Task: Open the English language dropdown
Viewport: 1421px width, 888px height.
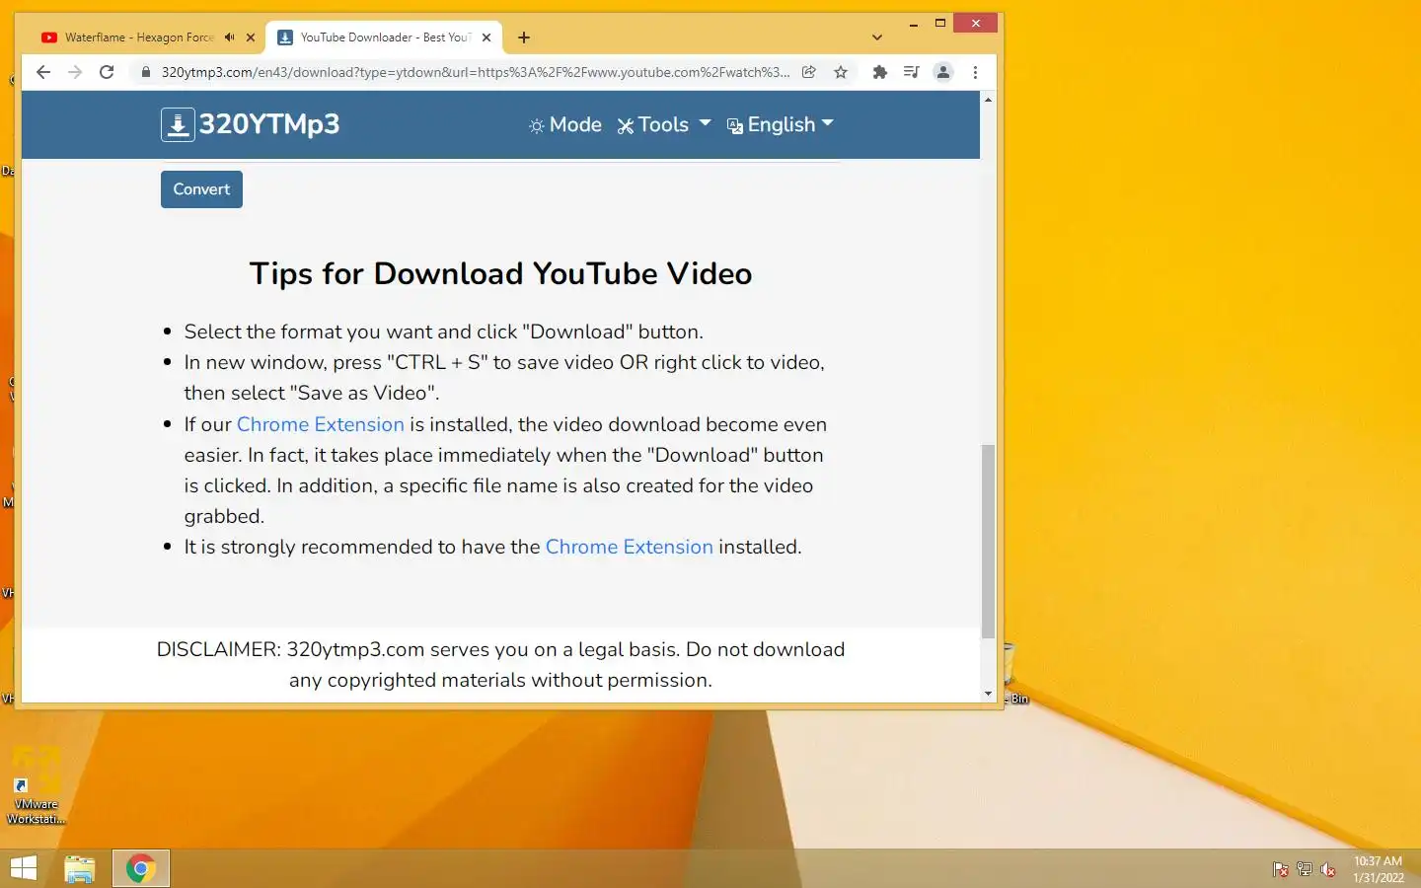Action: pos(781,125)
